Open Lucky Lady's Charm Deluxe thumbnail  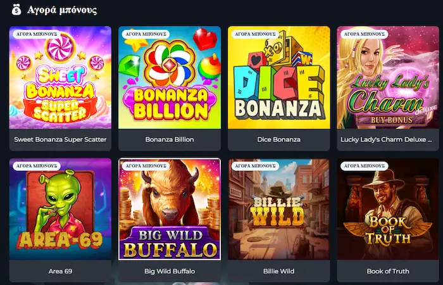(388, 77)
